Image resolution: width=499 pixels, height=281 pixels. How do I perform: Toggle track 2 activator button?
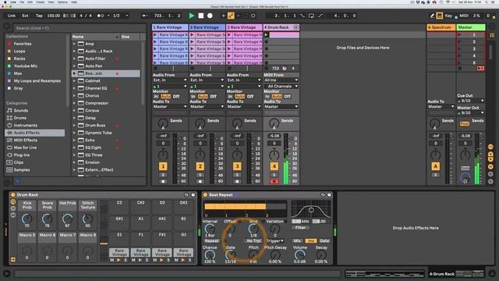pyautogui.click(x=200, y=166)
